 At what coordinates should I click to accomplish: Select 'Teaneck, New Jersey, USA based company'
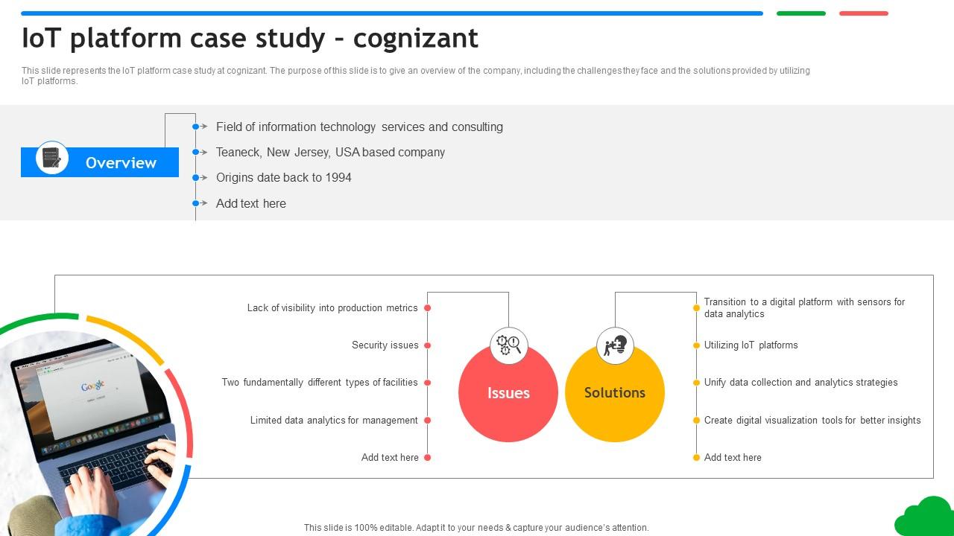point(330,153)
